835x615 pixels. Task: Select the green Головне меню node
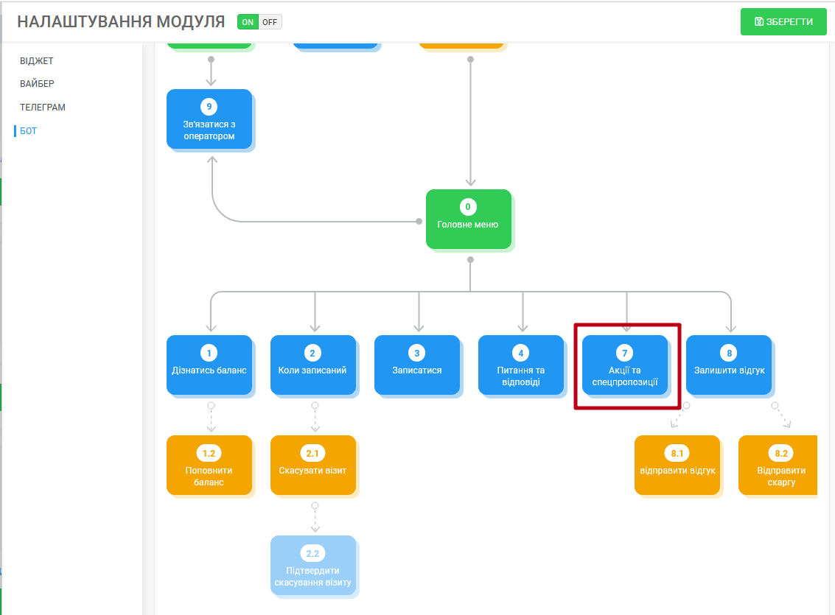point(469,219)
